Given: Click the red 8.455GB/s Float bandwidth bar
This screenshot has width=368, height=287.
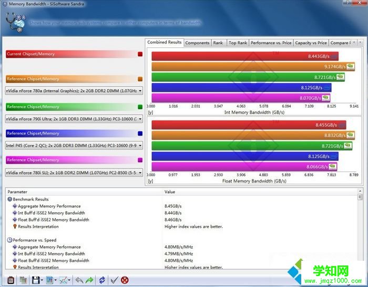Looking at the screenshot, I should pyautogui.click(x=249, y=125).
